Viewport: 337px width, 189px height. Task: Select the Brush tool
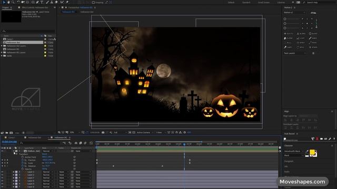pos(47,2)
